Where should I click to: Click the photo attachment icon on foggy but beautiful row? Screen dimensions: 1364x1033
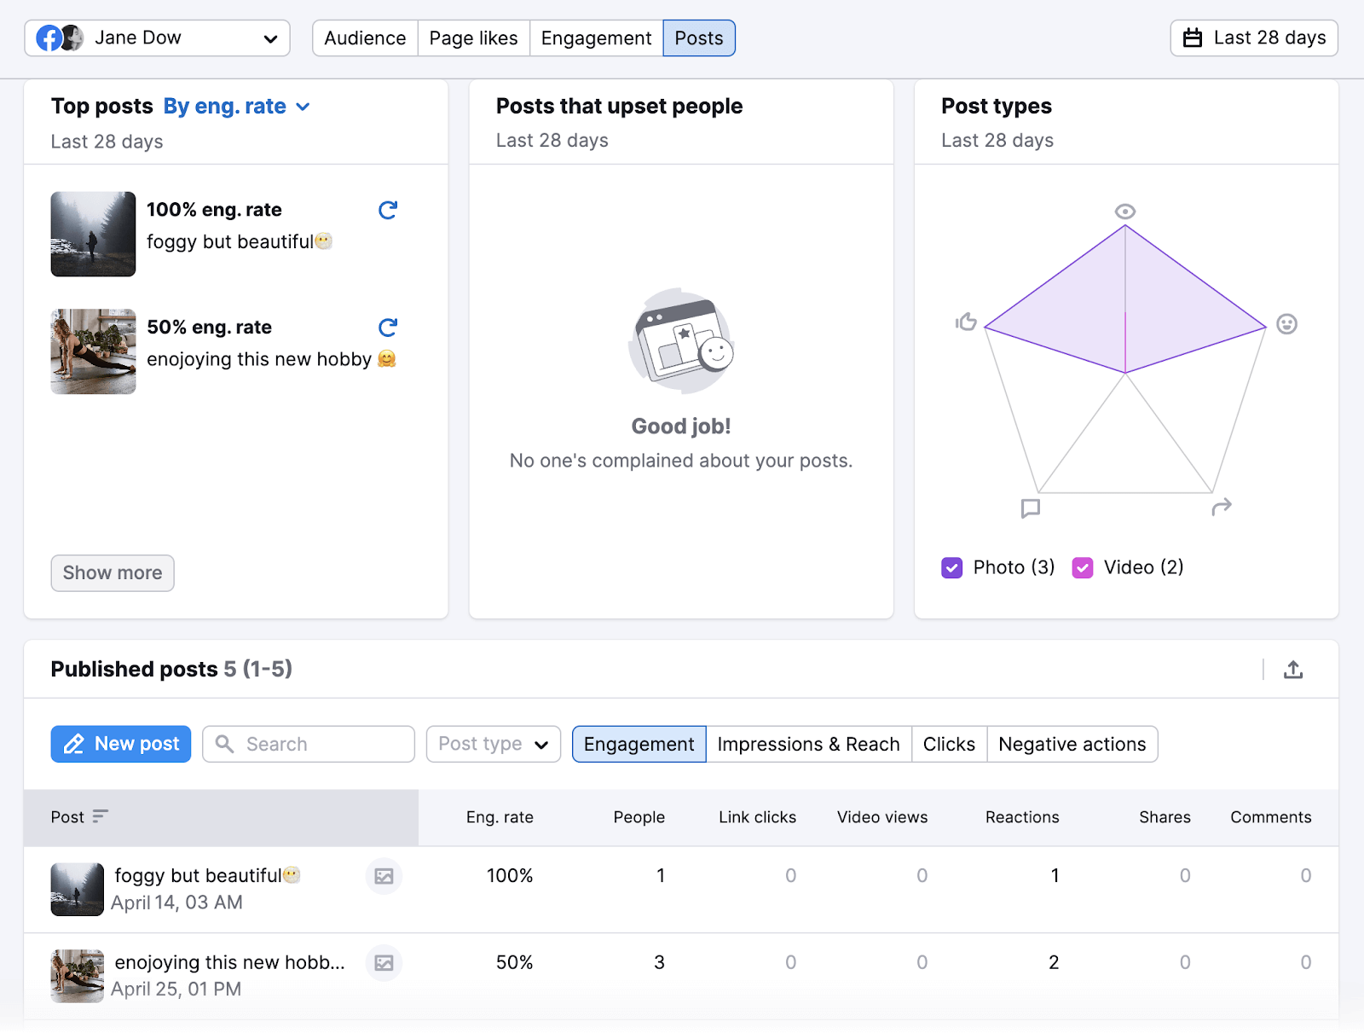coord(384,876)
